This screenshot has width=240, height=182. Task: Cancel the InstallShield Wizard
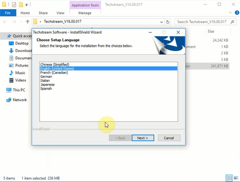[x=169, y=138]
